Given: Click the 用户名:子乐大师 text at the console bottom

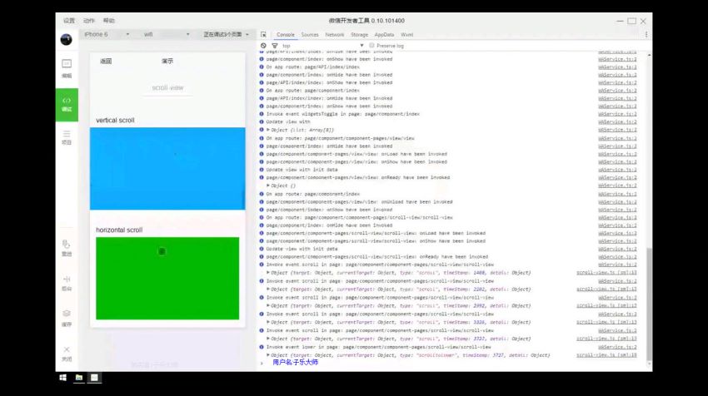Looking at the screenshot, I should pyautogui.click(x=296, y=363).
